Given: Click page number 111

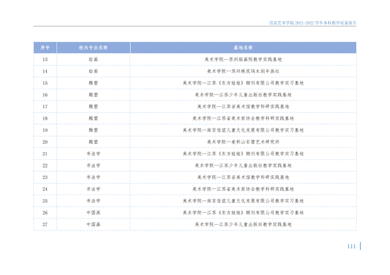Looking at the screenshot, I should click(x=352, y=246).
